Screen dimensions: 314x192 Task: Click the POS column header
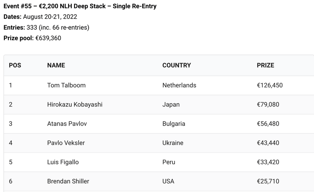pos(15,65)
